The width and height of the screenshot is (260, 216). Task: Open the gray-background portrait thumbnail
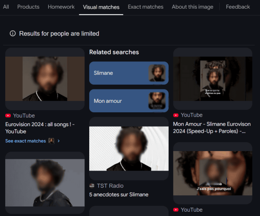(45, 183)
